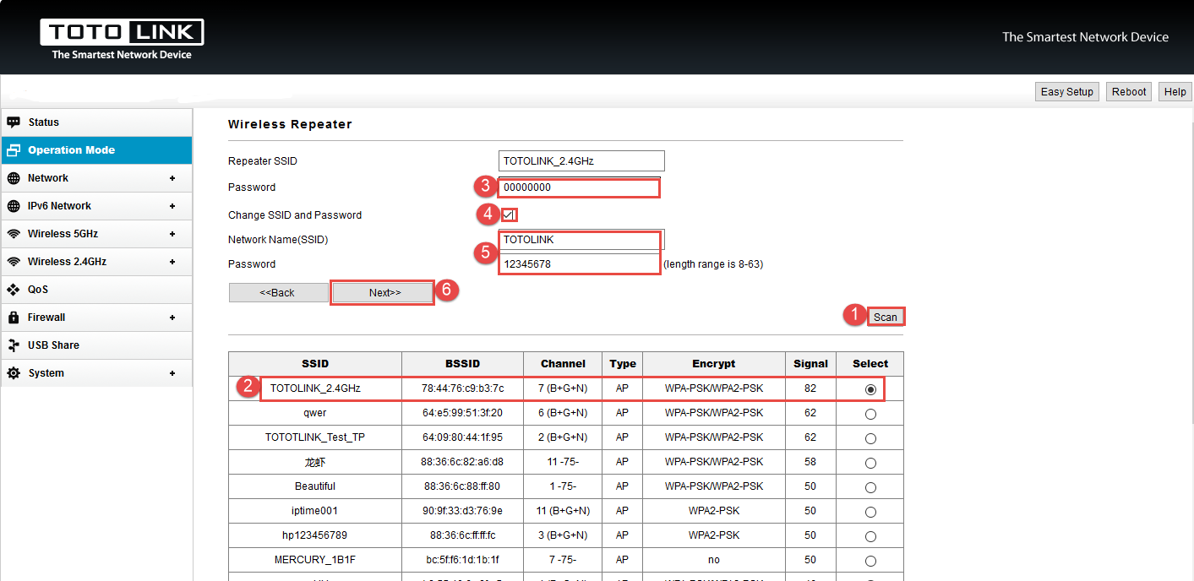Select the TOTOLINK_2.4GHz network radio button
Viewport: 1194px width, 581px height.
click(870, 389)
